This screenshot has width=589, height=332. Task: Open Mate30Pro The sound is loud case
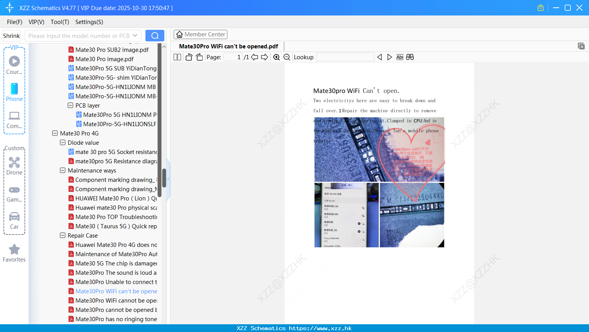[113, 272]
